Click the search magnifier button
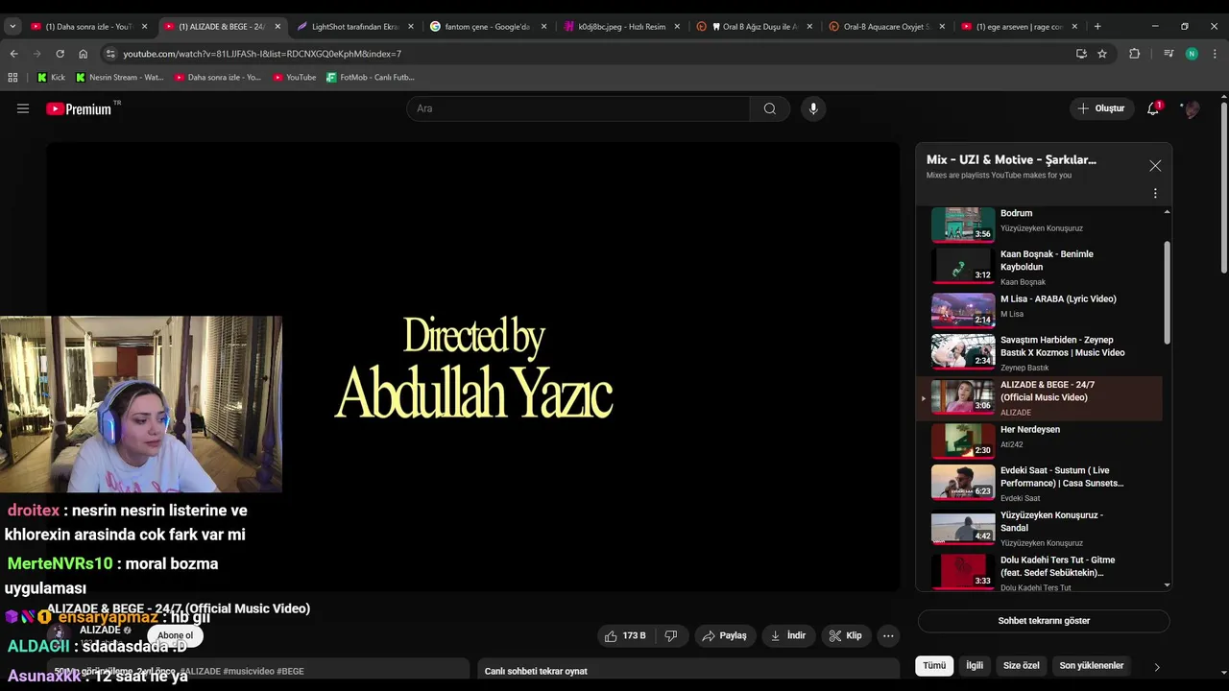The width and height of the screenshot is (1229, 691). (769, 108)
